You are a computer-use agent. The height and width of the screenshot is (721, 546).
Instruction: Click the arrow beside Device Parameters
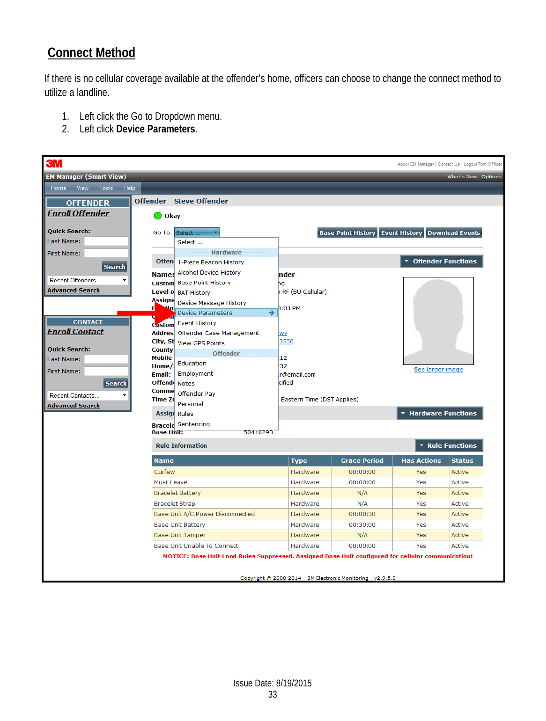(272, 313)
